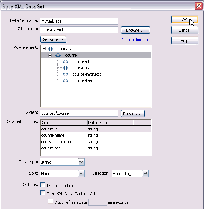Click the course-id element icon
The image size is (204, 209).
click(x=65, y=61)
